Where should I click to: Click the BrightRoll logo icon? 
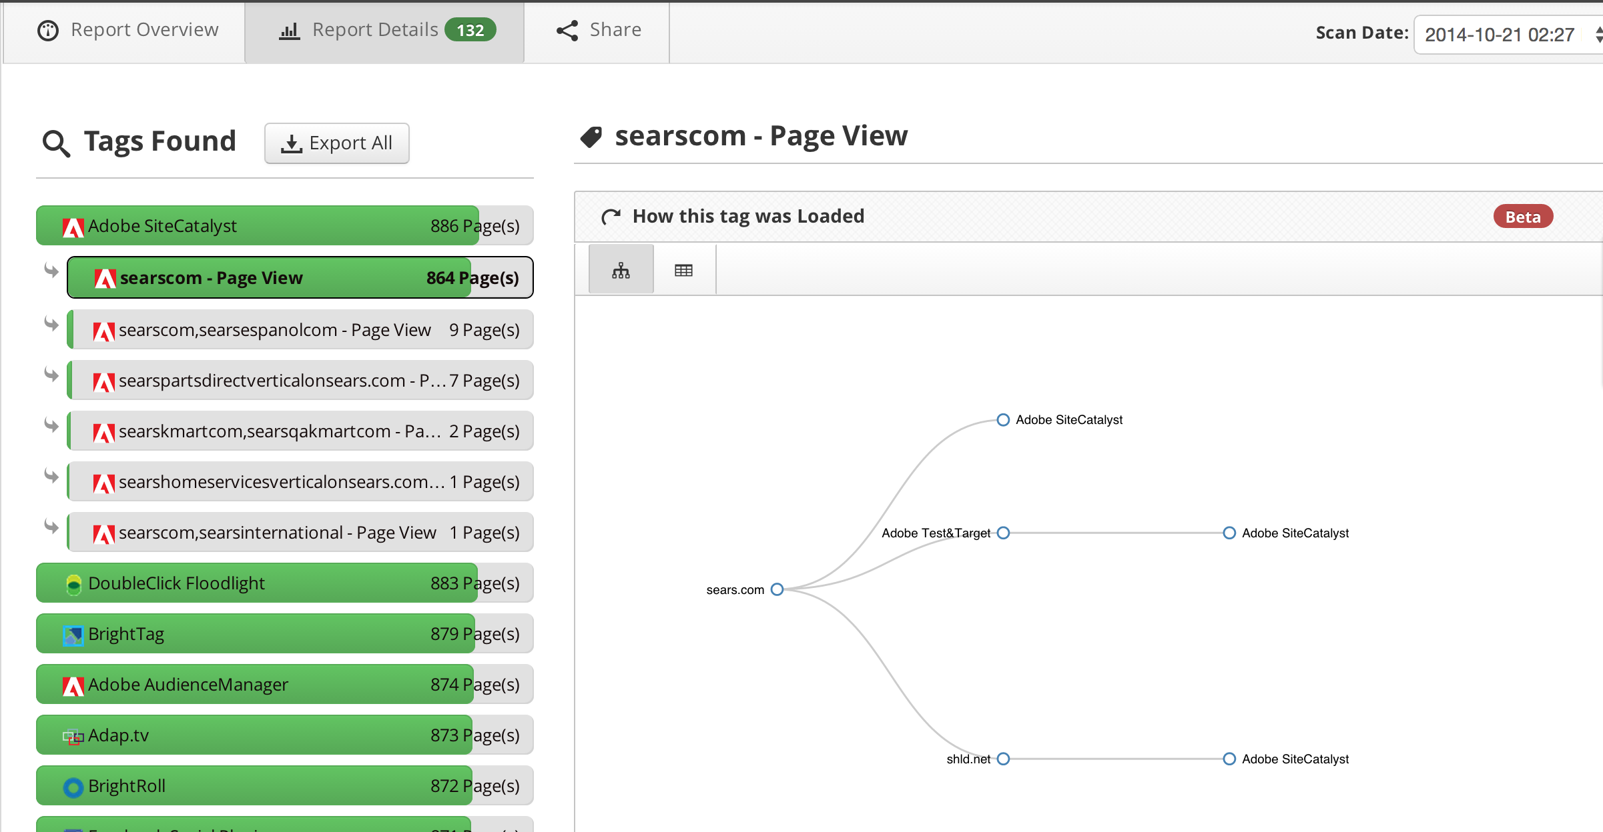(73, 787)
